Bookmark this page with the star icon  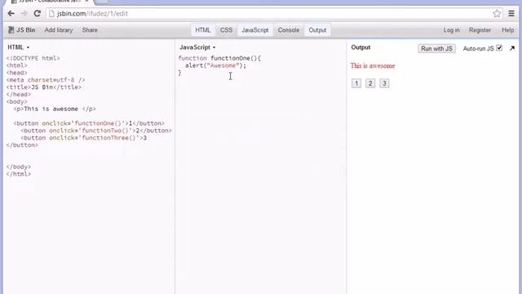pyautogui.click(x=497, y=14)
